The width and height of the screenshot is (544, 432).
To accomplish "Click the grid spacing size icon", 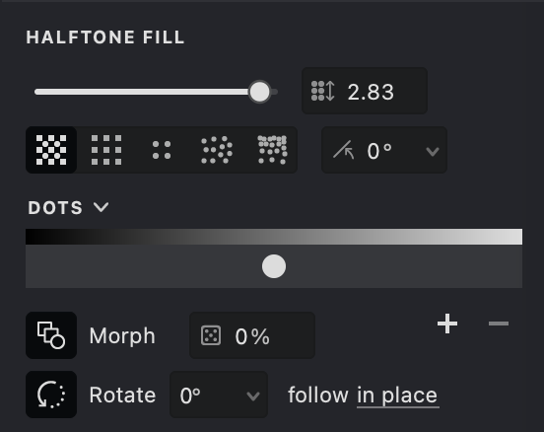I will [323, 91].
